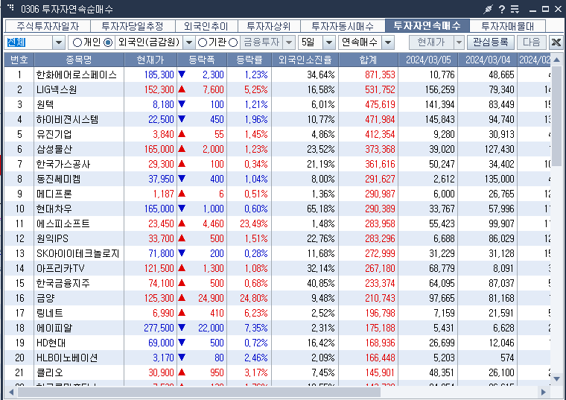The image size is (566, 400).
Task: Select HLB이노베이션 row
Action: pyautogui.click(x=277, y=358)
